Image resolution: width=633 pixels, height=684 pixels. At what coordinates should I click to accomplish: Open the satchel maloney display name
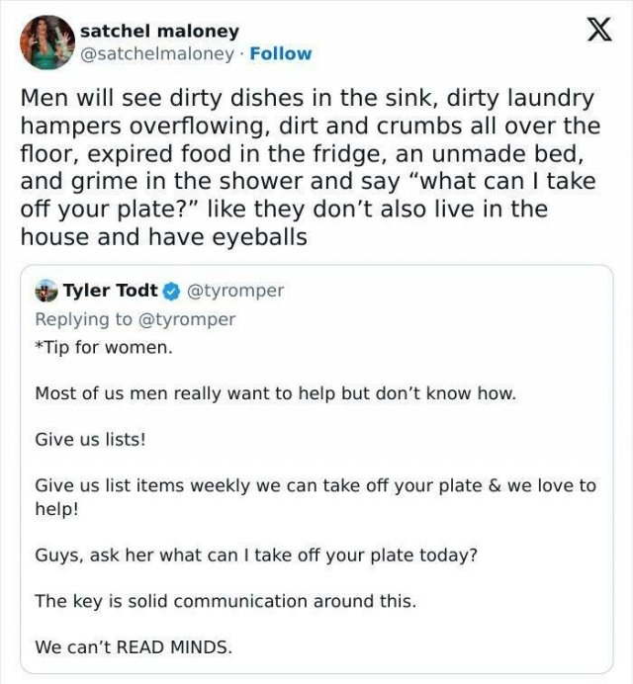pos(159,32)
